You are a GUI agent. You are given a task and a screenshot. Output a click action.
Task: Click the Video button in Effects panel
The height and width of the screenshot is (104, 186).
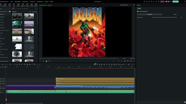(139, 8)
